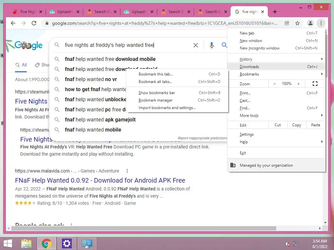Open more options dots for malavida result
This screenshot has height=250, width=334.
[127, 171]
